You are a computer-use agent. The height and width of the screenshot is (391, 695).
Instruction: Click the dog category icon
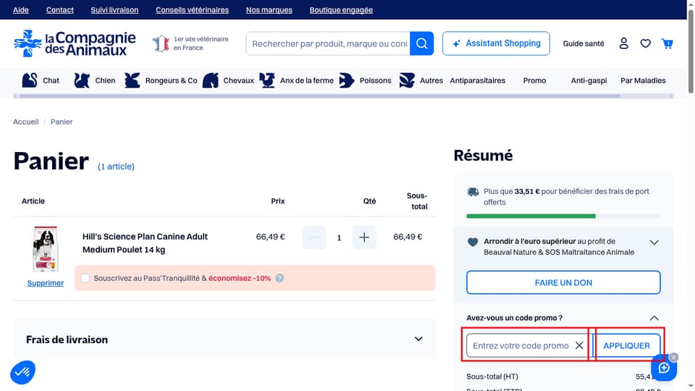[82, 80]
